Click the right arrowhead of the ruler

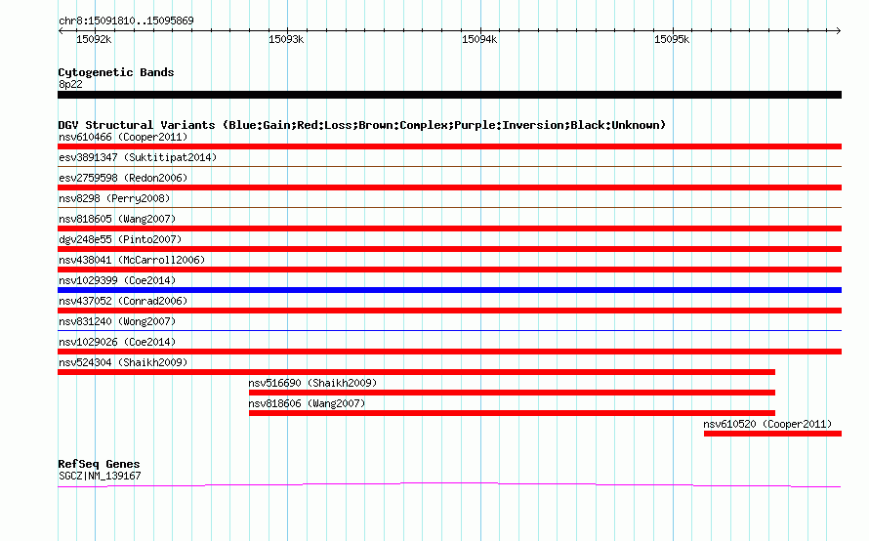click(839, 31)
